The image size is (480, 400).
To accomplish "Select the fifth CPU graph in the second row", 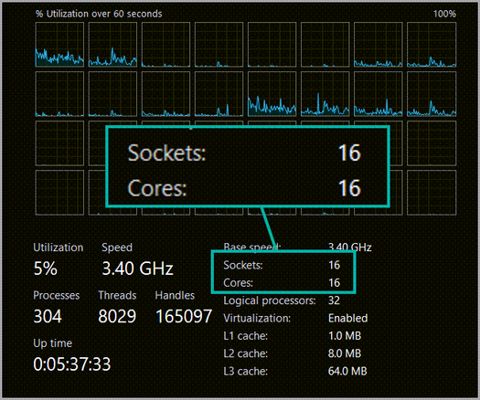I will [272, 94].
